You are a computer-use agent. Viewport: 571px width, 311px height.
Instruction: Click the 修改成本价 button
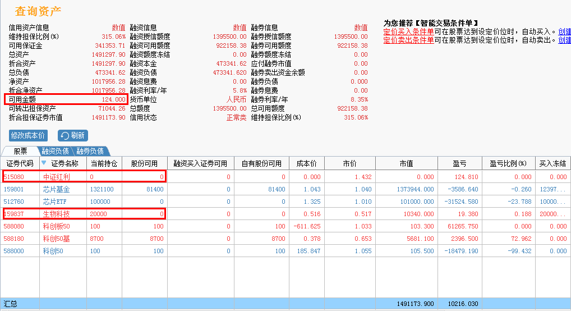click(x=28, y=136)
